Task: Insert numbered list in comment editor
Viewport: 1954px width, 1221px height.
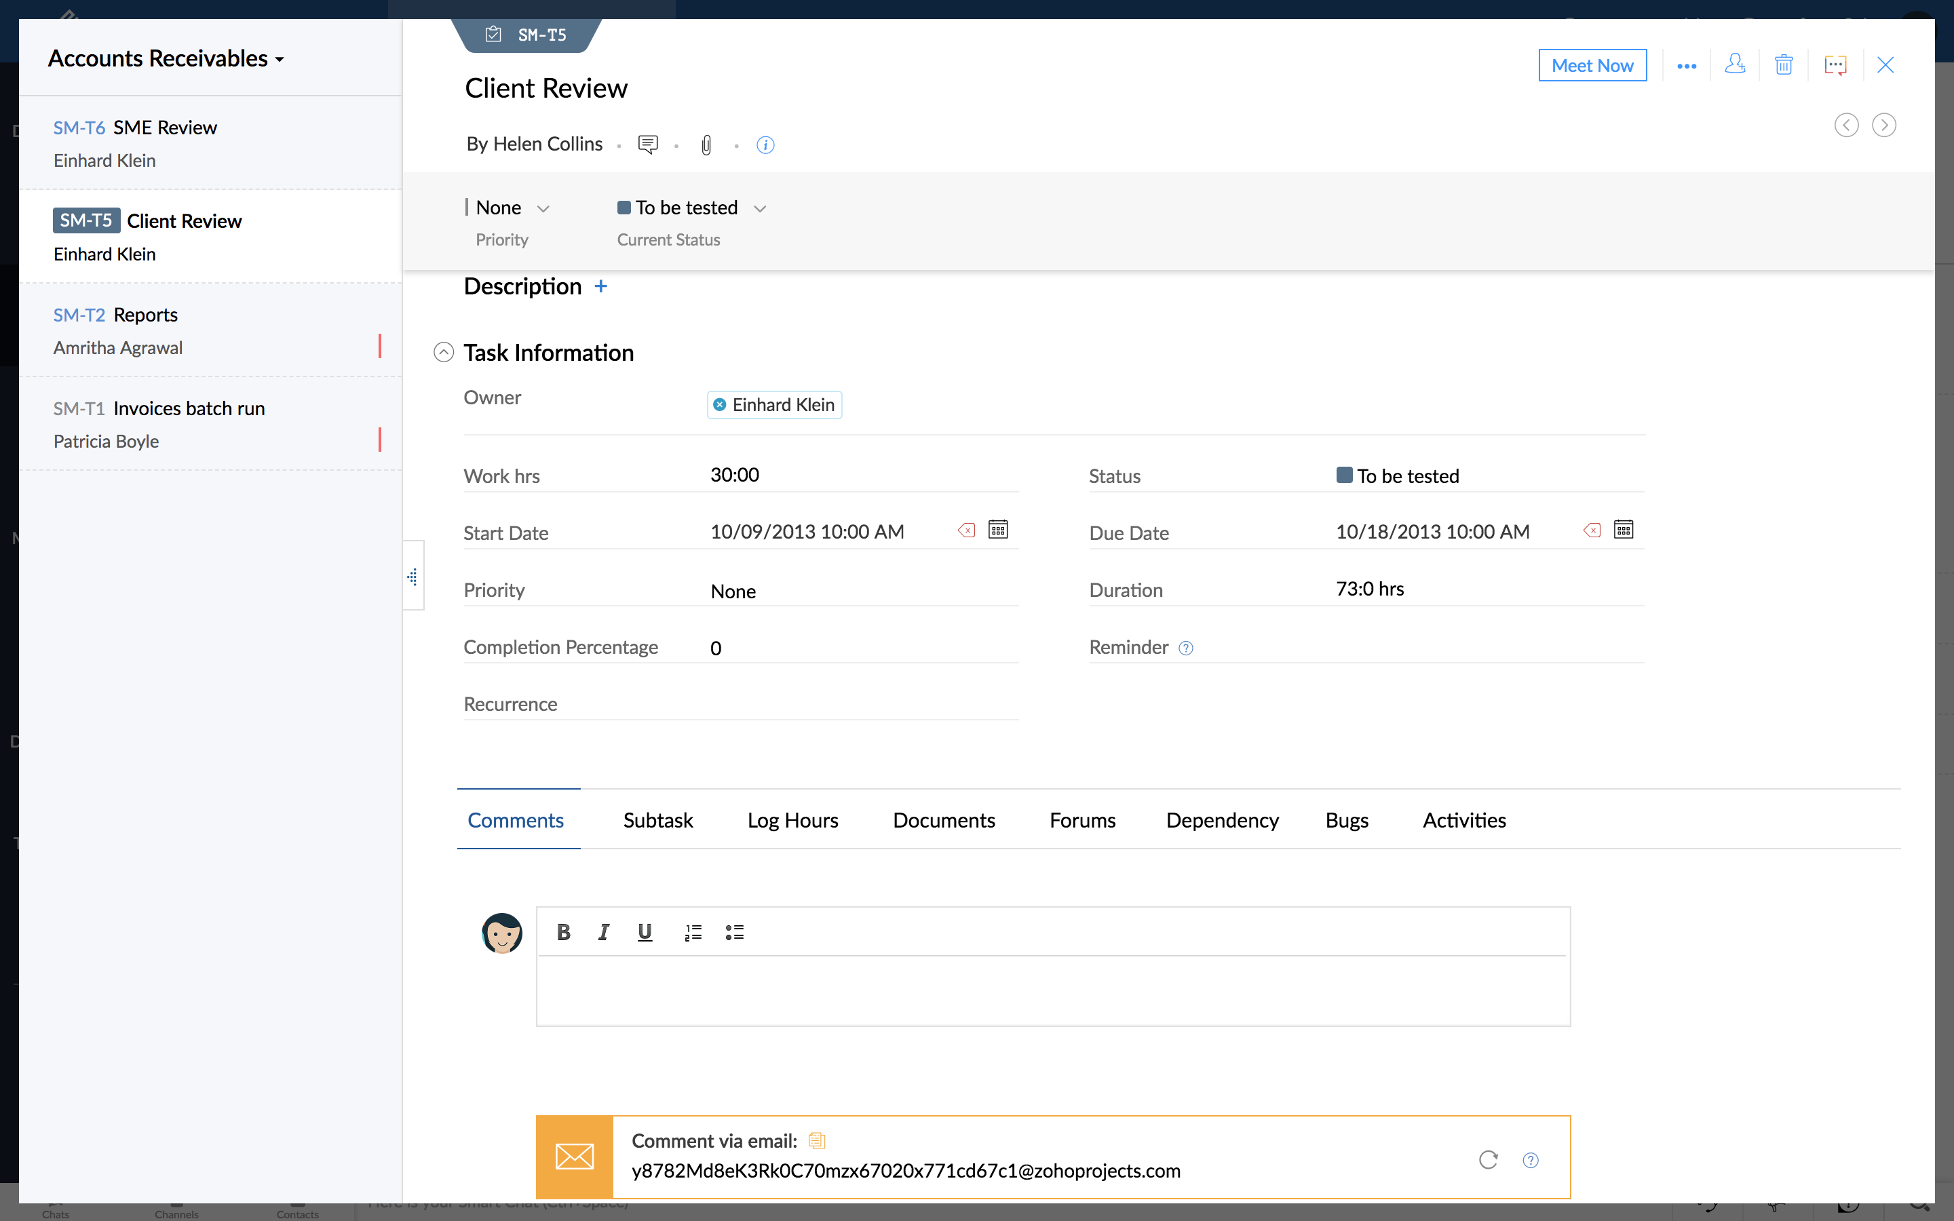Action: coord(693,933)
